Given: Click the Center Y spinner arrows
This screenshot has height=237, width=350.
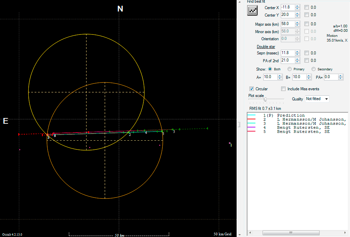Looking at the screenshot, I should [297, 15].
